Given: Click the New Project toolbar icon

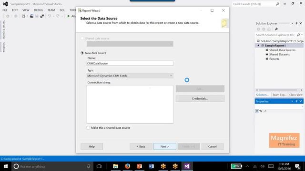Looking at the screenshot, I should 23,16.
